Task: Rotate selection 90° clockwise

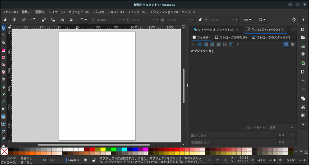Action: point(53,20)
